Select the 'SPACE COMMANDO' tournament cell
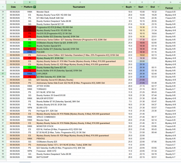 click(x=80, y=117)
